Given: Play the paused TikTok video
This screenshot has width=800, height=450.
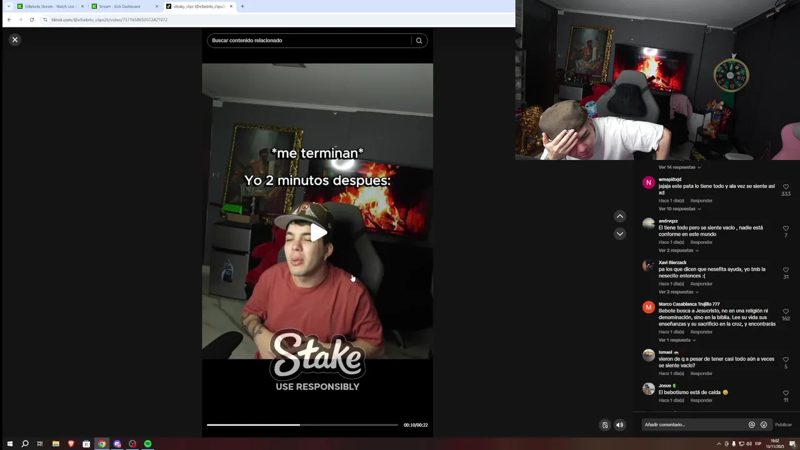Looking at the screenshot, I should 318,233.
